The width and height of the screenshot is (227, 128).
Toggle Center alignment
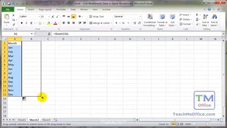[68, 23]
